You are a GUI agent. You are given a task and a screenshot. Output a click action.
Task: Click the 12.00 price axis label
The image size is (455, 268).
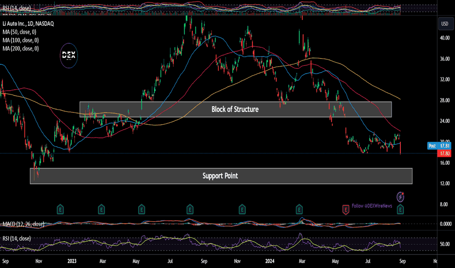445,183
